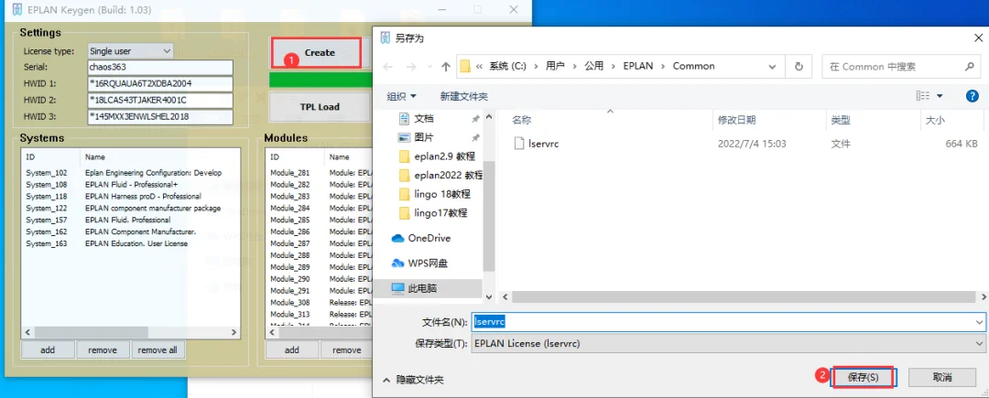Collapse folders with 隐藏文件夹 chevron

(386, 381)
